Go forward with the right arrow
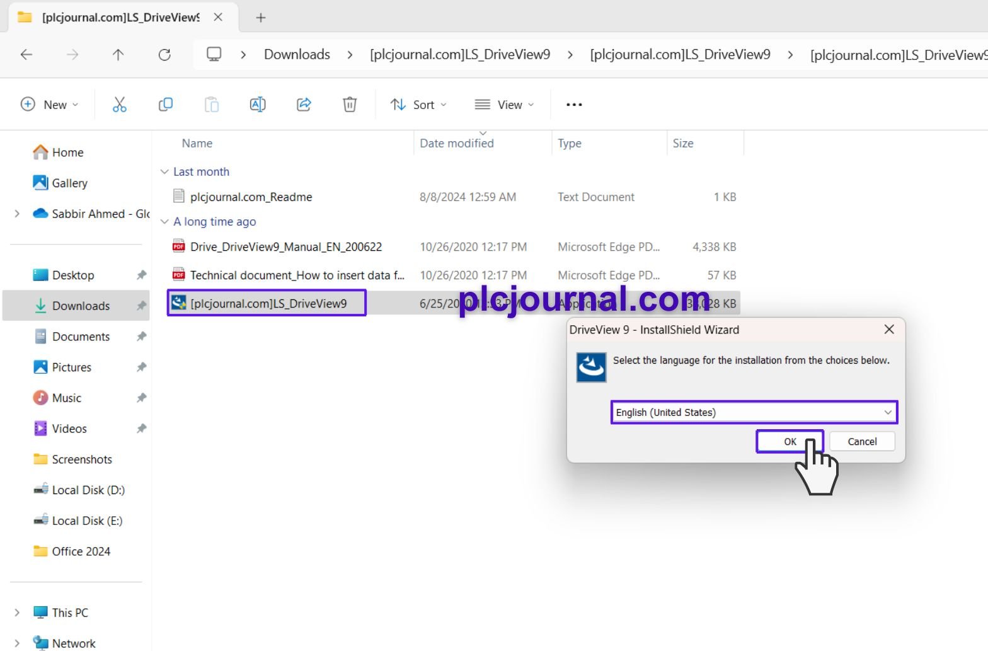 click(x=72, y=55)
